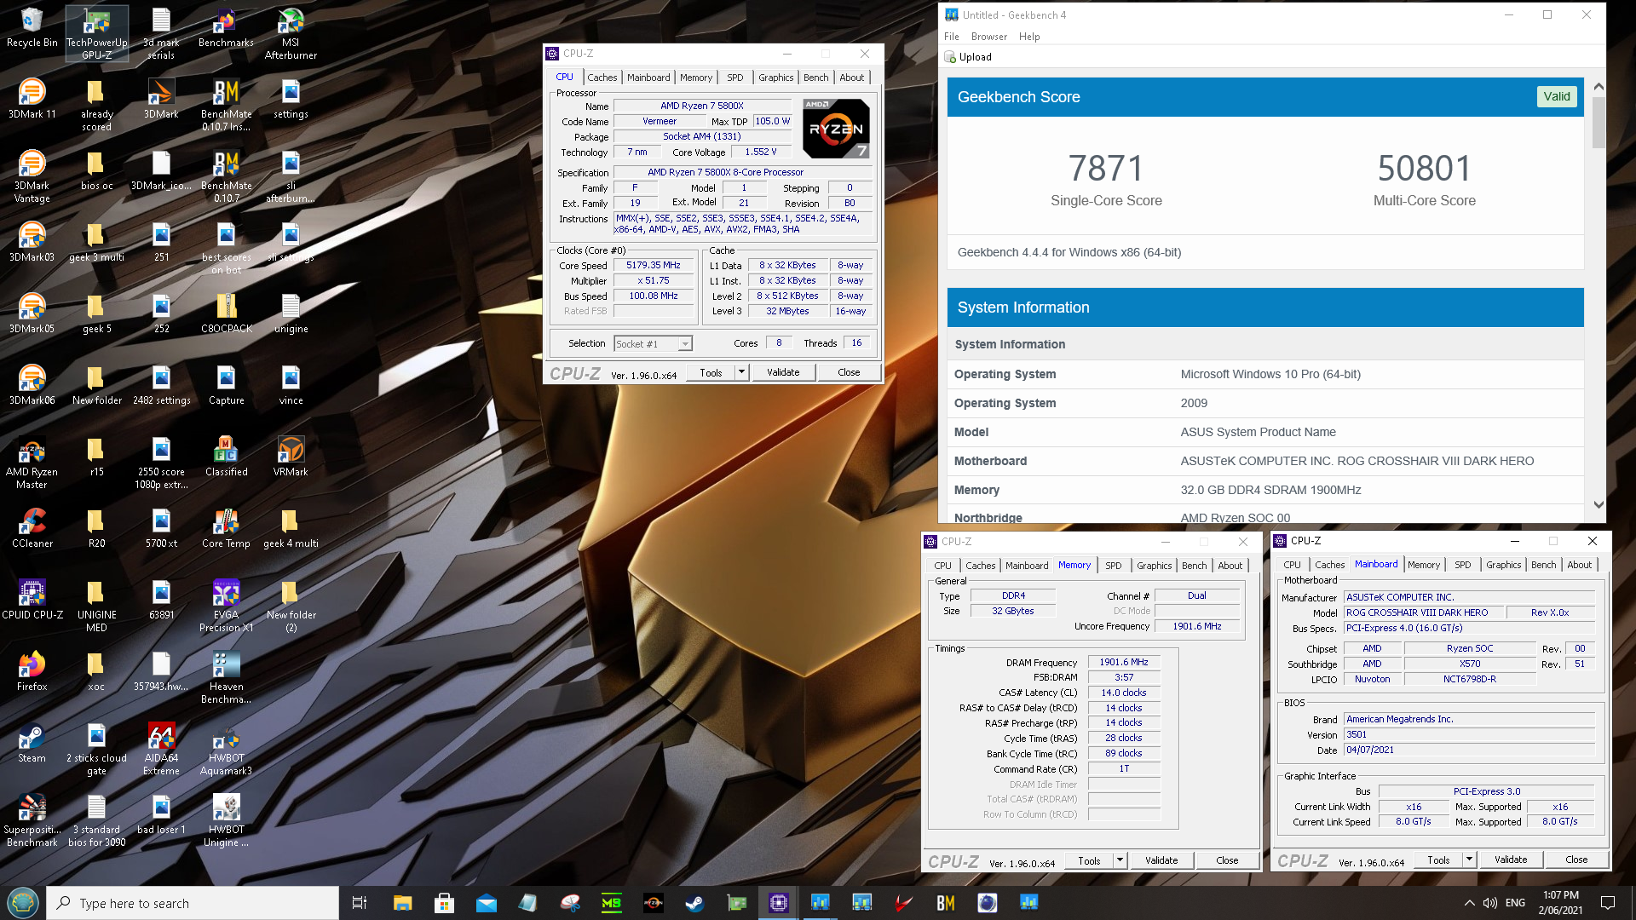Open BenchMate icon in taskbar

coord(945,903)
